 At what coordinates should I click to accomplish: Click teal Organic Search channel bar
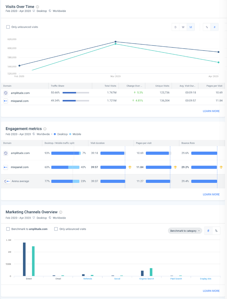click(x=151, y=272)
